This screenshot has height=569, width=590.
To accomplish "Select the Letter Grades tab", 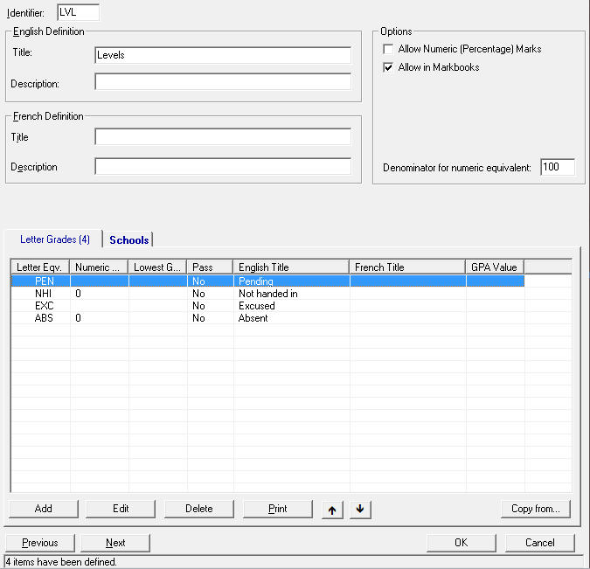I will [x=54, y=239].
